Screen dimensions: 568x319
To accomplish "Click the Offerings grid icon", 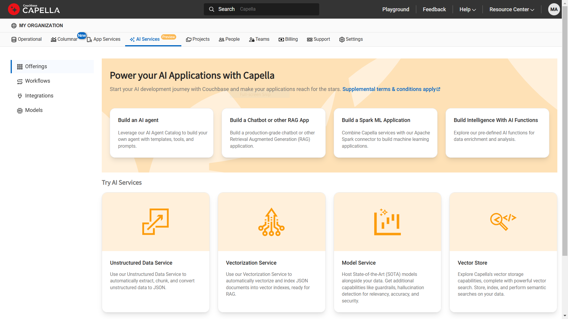I will [x=20, y=67].
